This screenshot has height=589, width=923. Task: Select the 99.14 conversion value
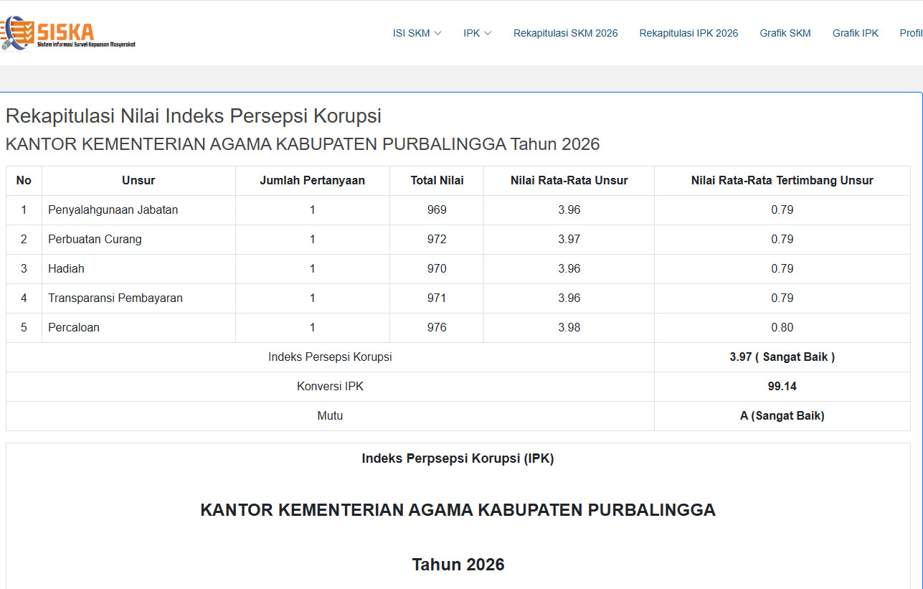[782, 387]
